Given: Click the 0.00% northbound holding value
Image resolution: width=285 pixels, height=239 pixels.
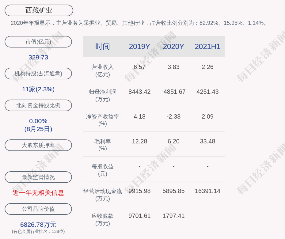Looking at the screenshot, I should [38, 121].
